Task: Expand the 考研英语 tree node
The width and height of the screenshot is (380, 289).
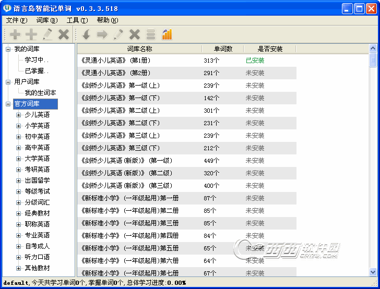Action: 19,170
